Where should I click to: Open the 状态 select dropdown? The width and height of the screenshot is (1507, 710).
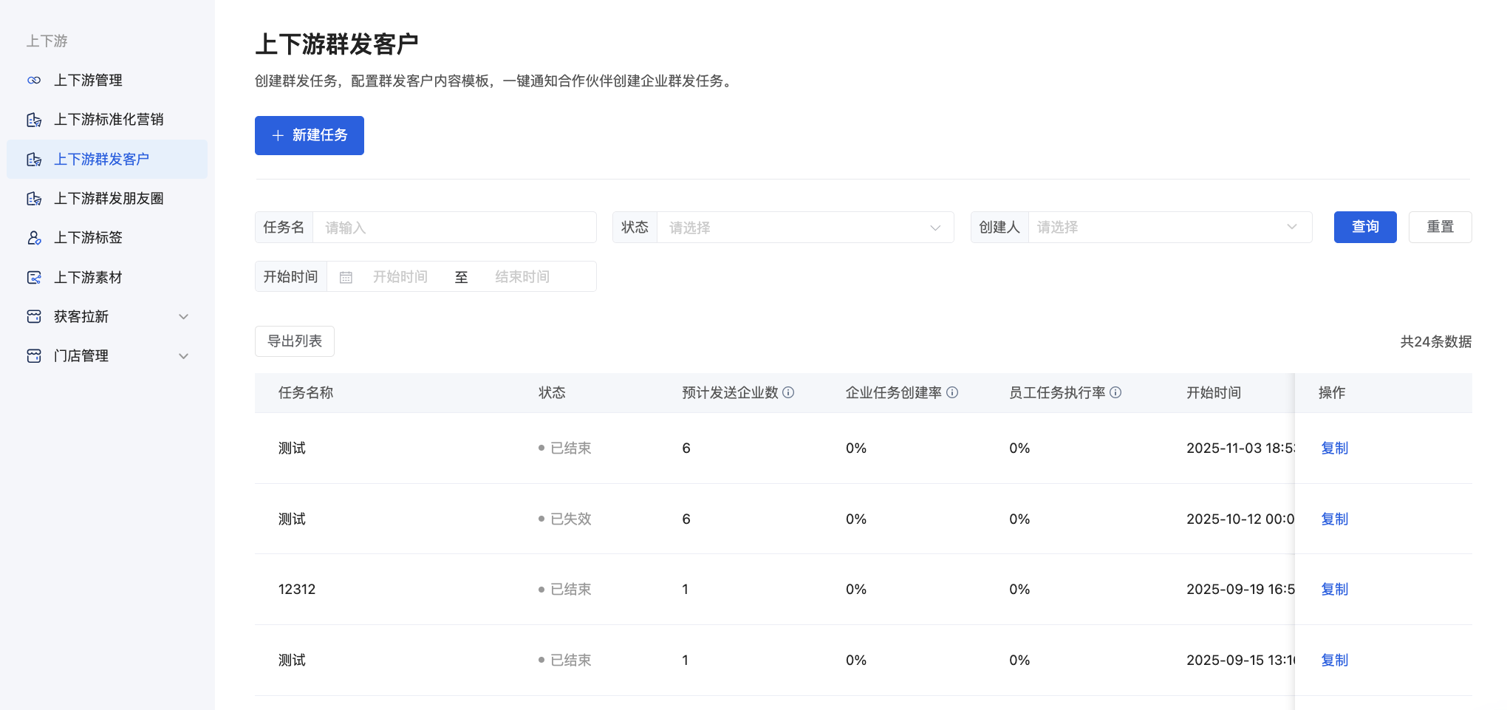(805, 228)
